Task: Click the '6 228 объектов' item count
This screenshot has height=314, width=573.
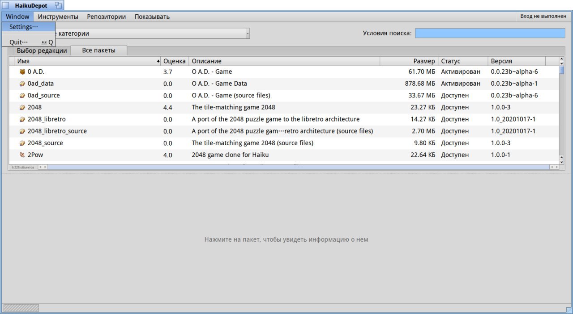Action: pyautogui.click(x=23, y=167)
